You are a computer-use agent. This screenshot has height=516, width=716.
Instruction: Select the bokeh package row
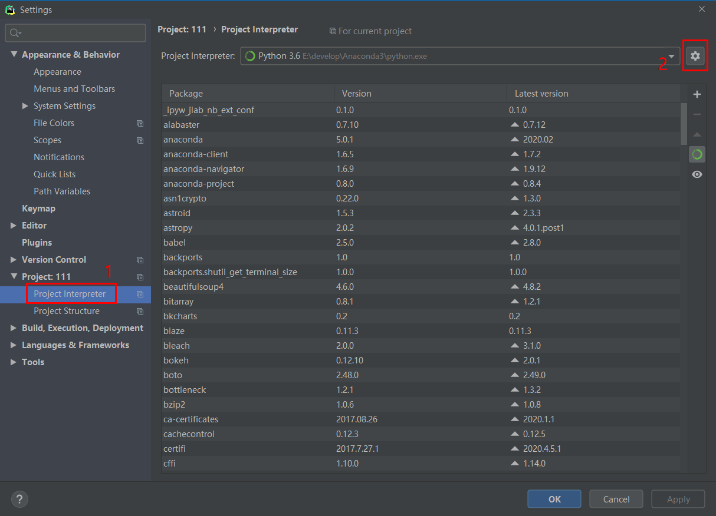tap(421, 360)
